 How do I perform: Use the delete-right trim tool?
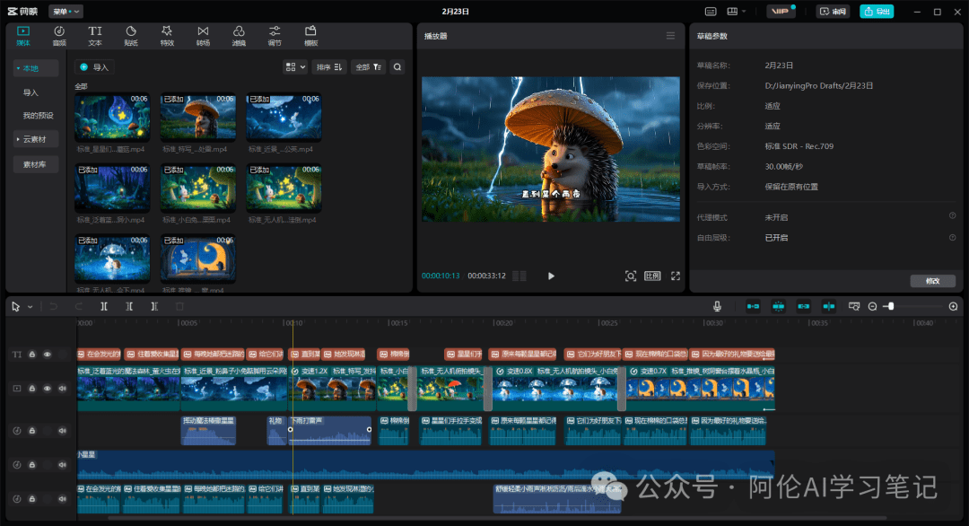pyautogui.click(x=154, y=307)
